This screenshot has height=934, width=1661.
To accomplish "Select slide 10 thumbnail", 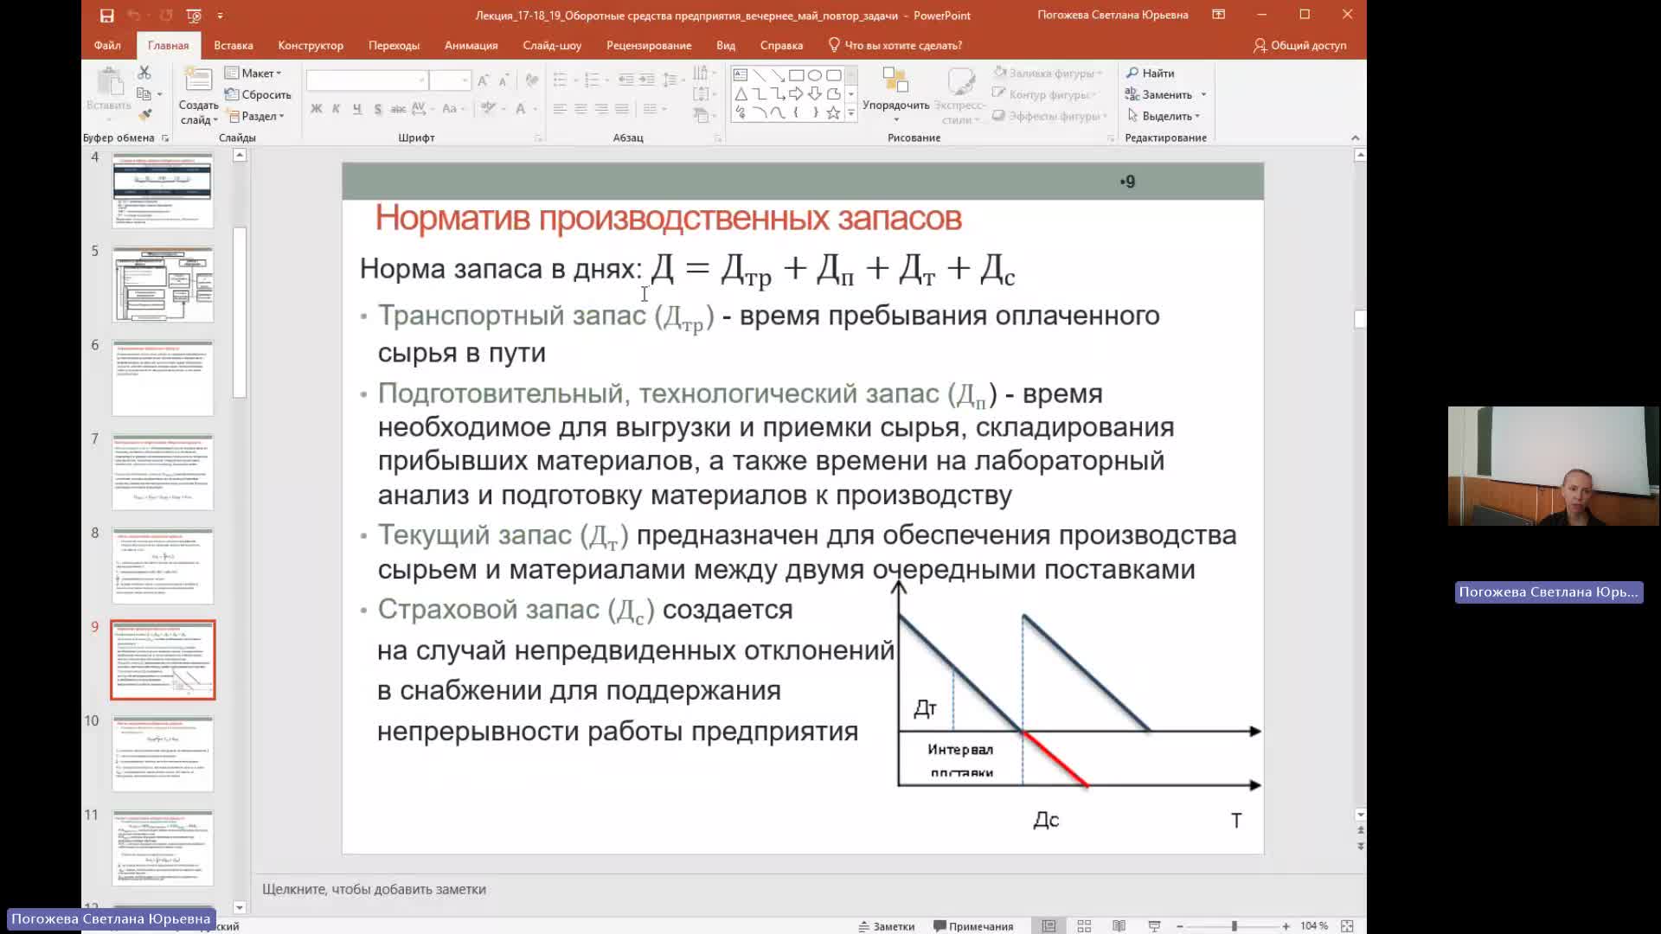I will 163,754.
